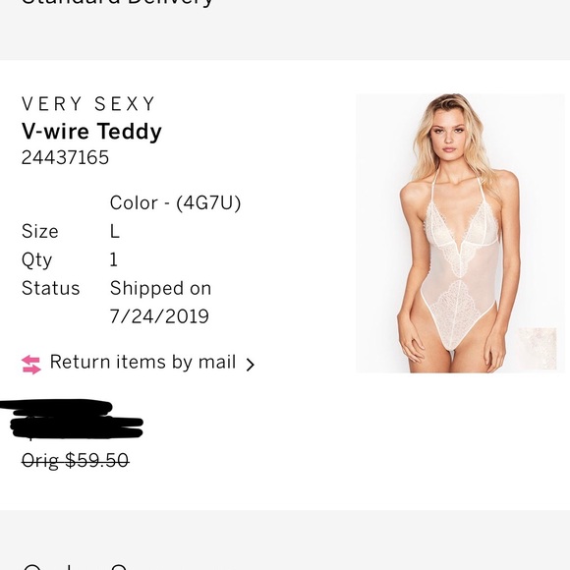Click the VERY SEXY brand label
Image resolution: width=570 pixels, height=570 pixels.
(x=88, y=104)
